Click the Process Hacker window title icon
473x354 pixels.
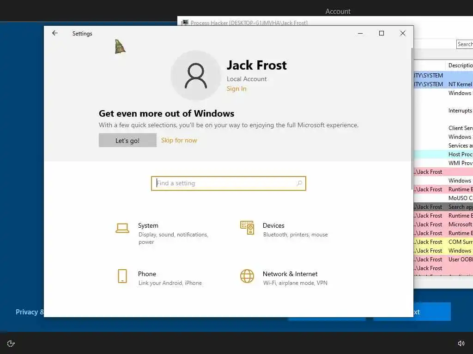pyautogui.click(x=185, y=23)
